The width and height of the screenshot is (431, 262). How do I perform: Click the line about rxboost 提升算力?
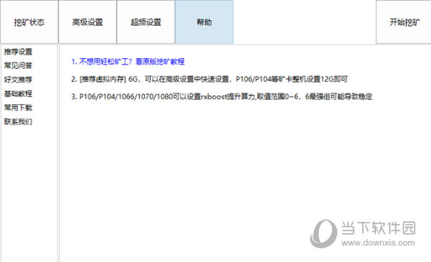click(x=222, y=97)
